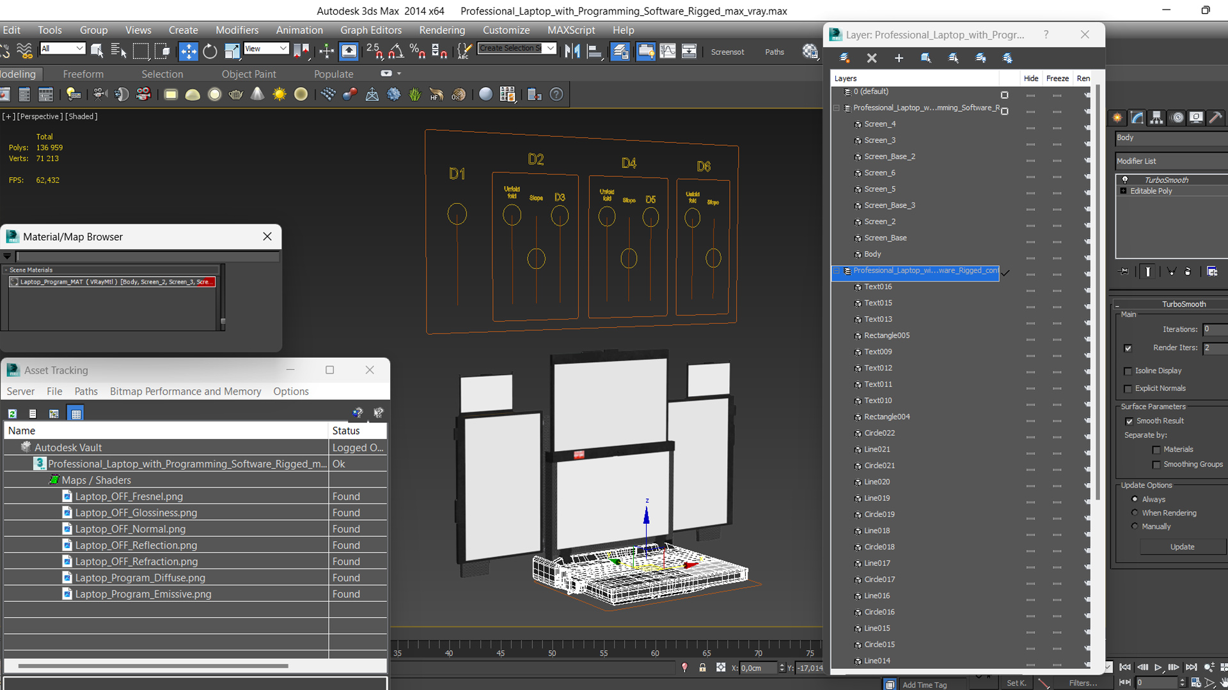Open the Modifiers menu
The width and height of the screenshot is (1228, 690).
(237, 30)
